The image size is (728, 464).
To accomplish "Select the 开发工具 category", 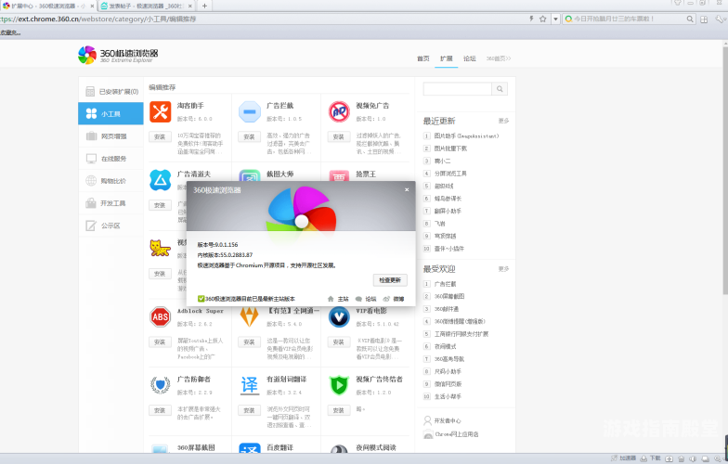I will (111, 203).
